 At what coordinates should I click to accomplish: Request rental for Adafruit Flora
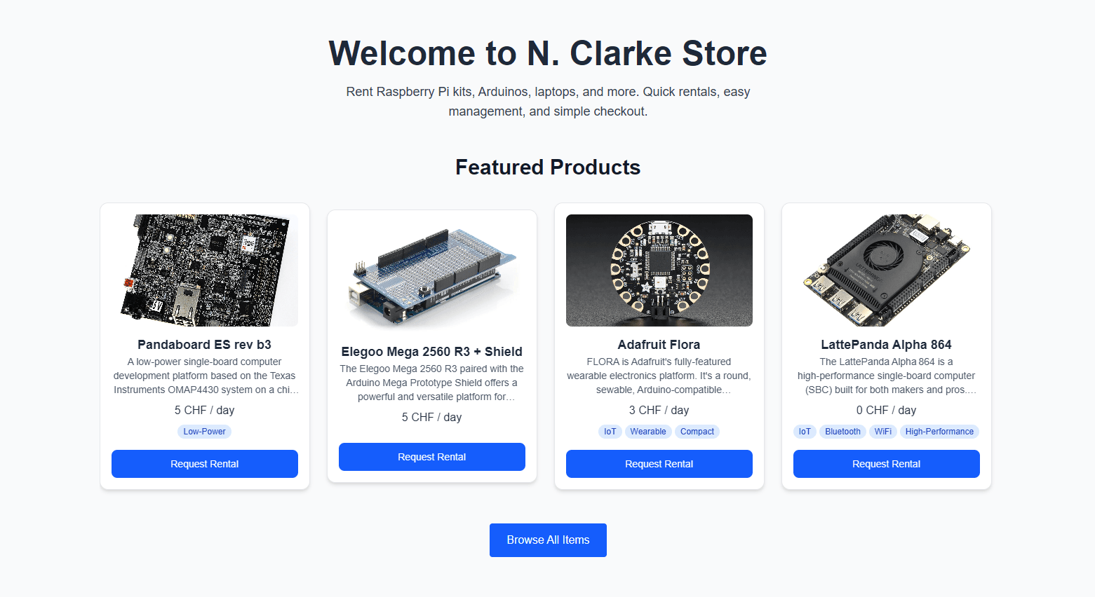point(659,464)
